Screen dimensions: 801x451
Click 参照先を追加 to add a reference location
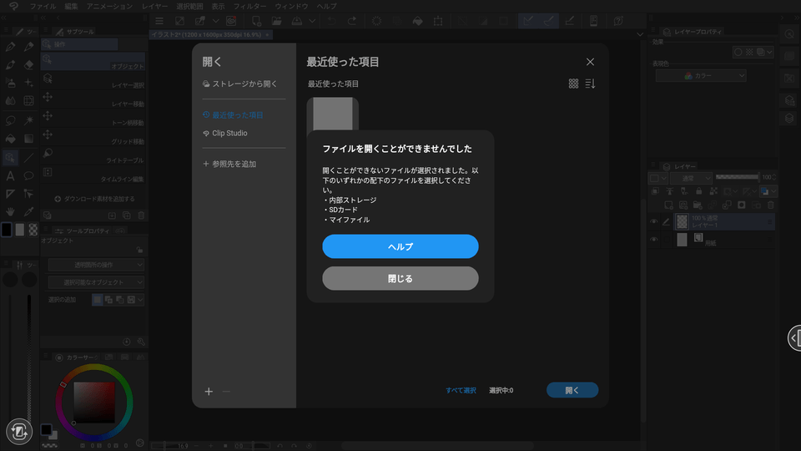click(229, 165)
